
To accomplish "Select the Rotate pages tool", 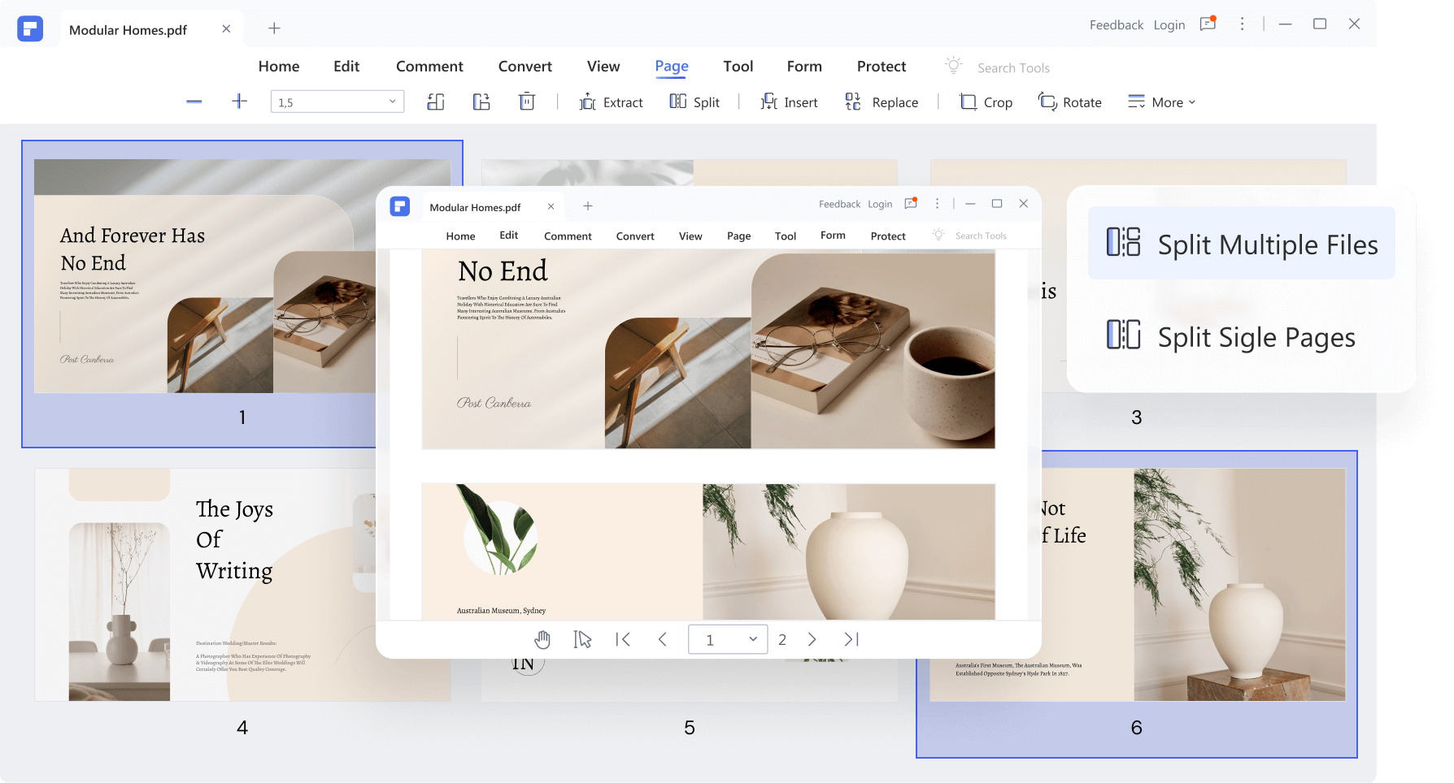I will tap(1070, 102).
